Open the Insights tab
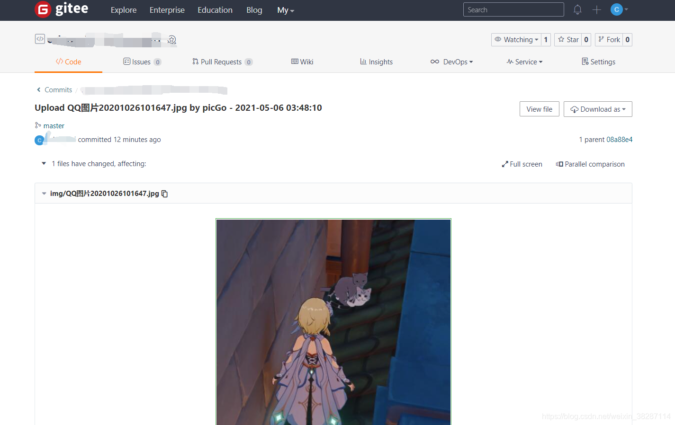This screenshot has height=425, width=675. (x=376, y=62)
